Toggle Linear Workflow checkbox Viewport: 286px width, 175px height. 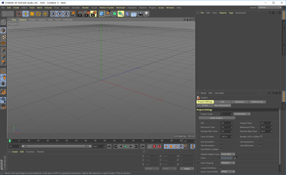tap(221, 168)
